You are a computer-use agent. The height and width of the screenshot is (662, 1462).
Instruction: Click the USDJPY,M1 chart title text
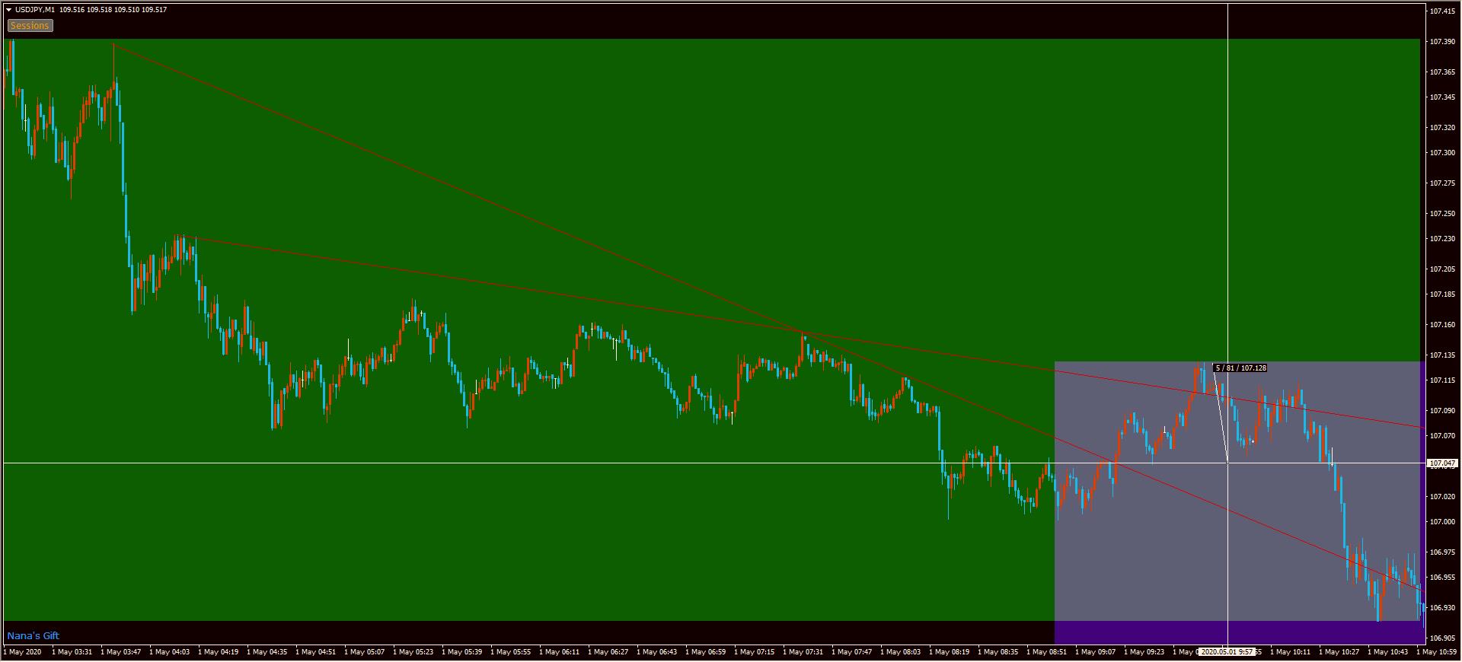(x=35, y=10)
